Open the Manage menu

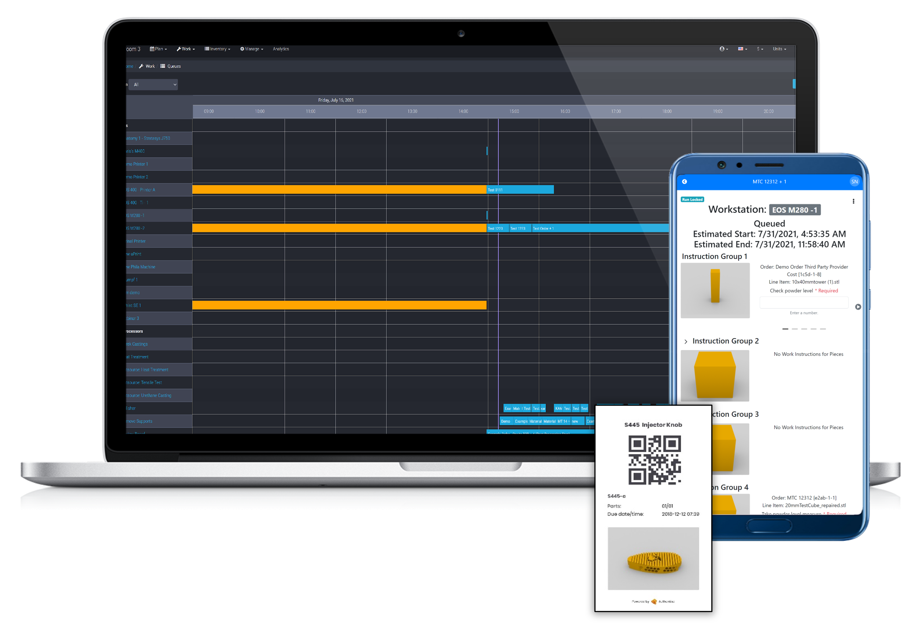coord(252,49)
